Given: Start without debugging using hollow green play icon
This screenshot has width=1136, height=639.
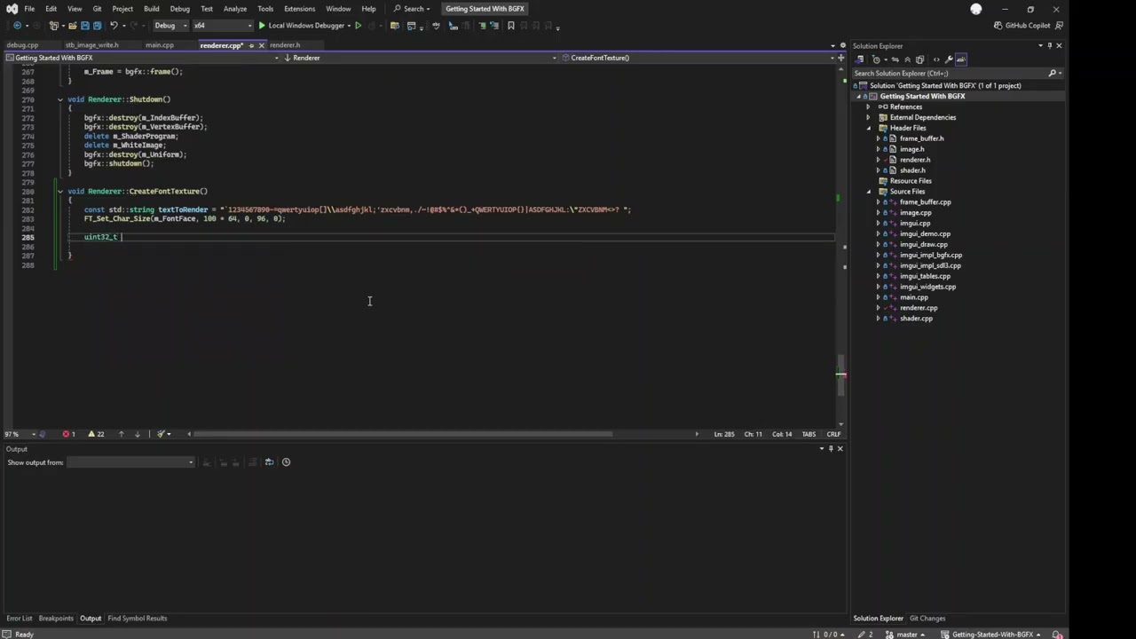Looking at the screenshot, I should pyautogui.click(x=359, y=26).
